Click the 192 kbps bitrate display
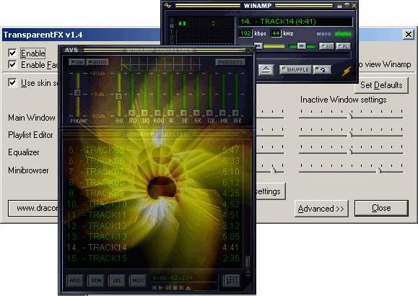 click(245, 33)
